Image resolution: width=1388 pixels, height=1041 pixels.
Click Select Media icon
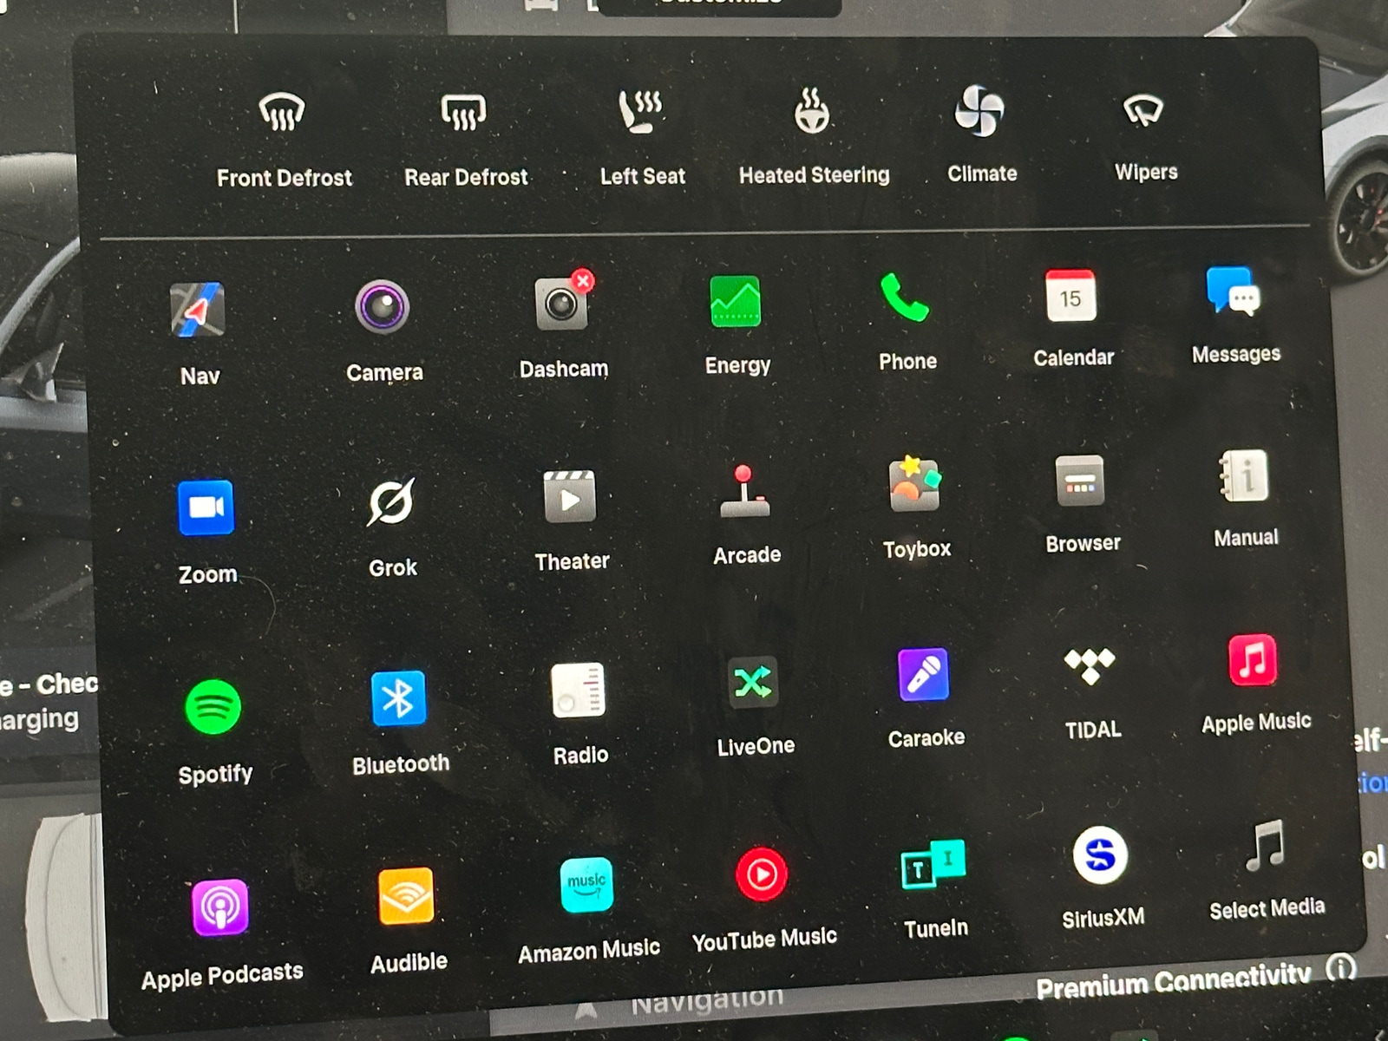[x=1264, y=846]
